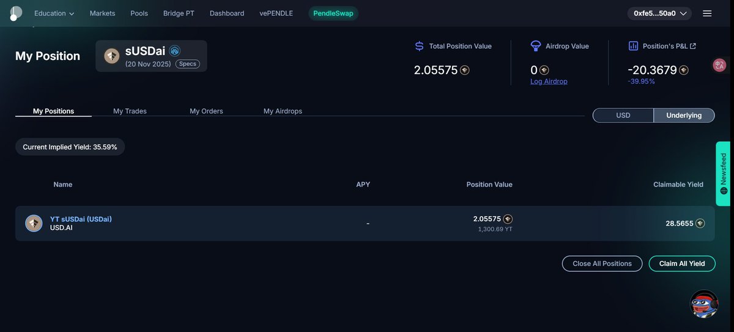Click the -39.95% P&L percentage
This screenshot has height=332, width=734.
pyautogui.click(x=641, y=81)
